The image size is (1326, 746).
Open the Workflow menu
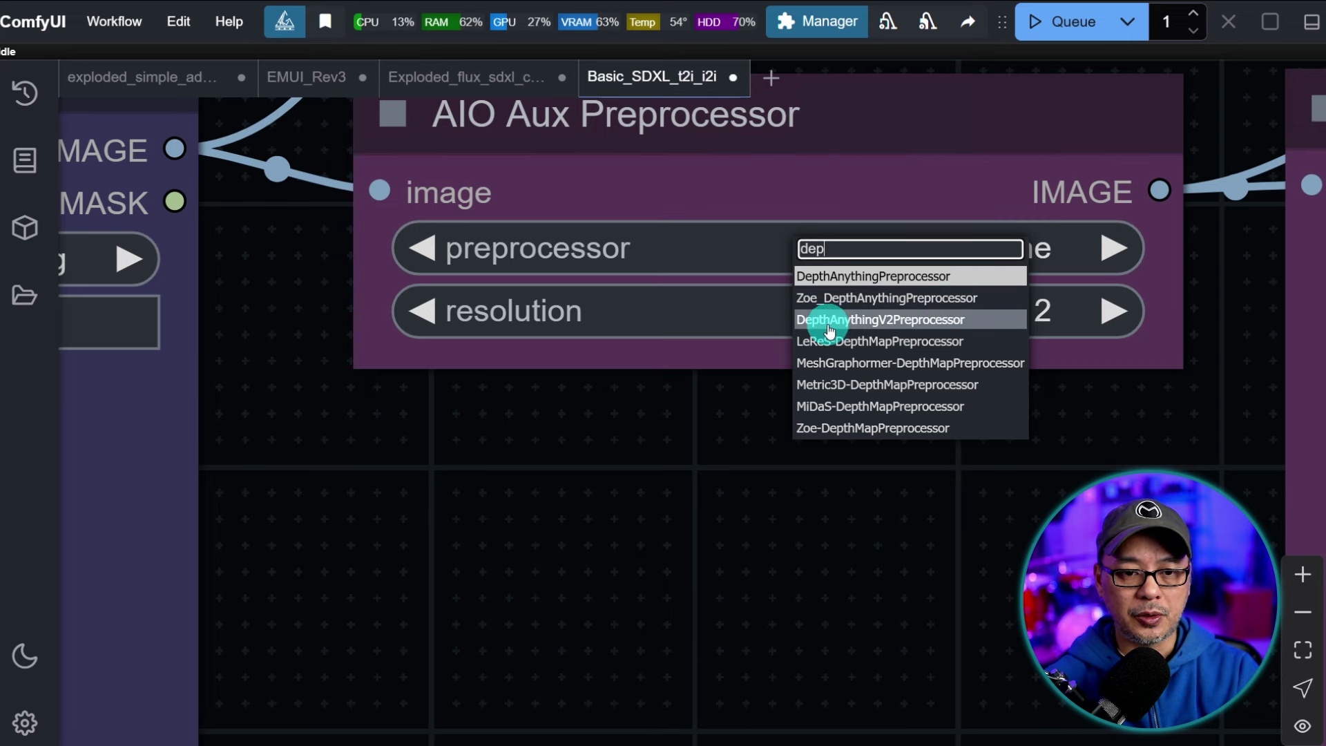pyautogui.click(x=114, y=22)
